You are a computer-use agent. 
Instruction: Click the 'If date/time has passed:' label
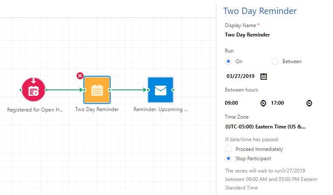pyautogui.click(x=252, y=139)
